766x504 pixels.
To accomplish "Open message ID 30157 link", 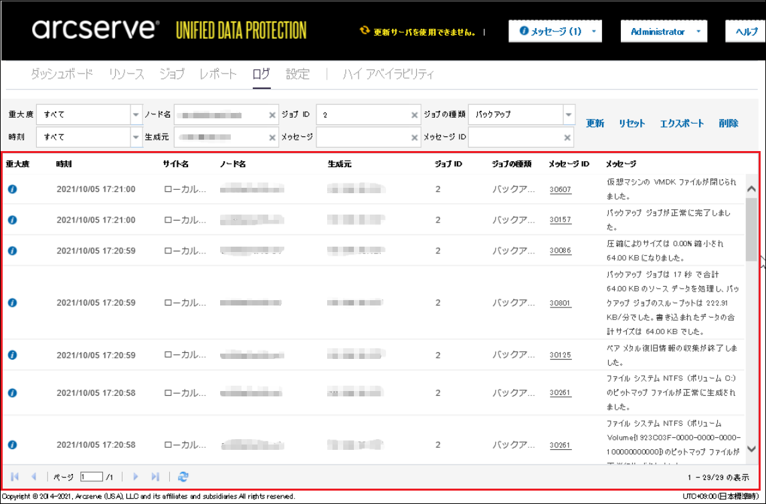I will pyautogui.click(x=560, y=220).
